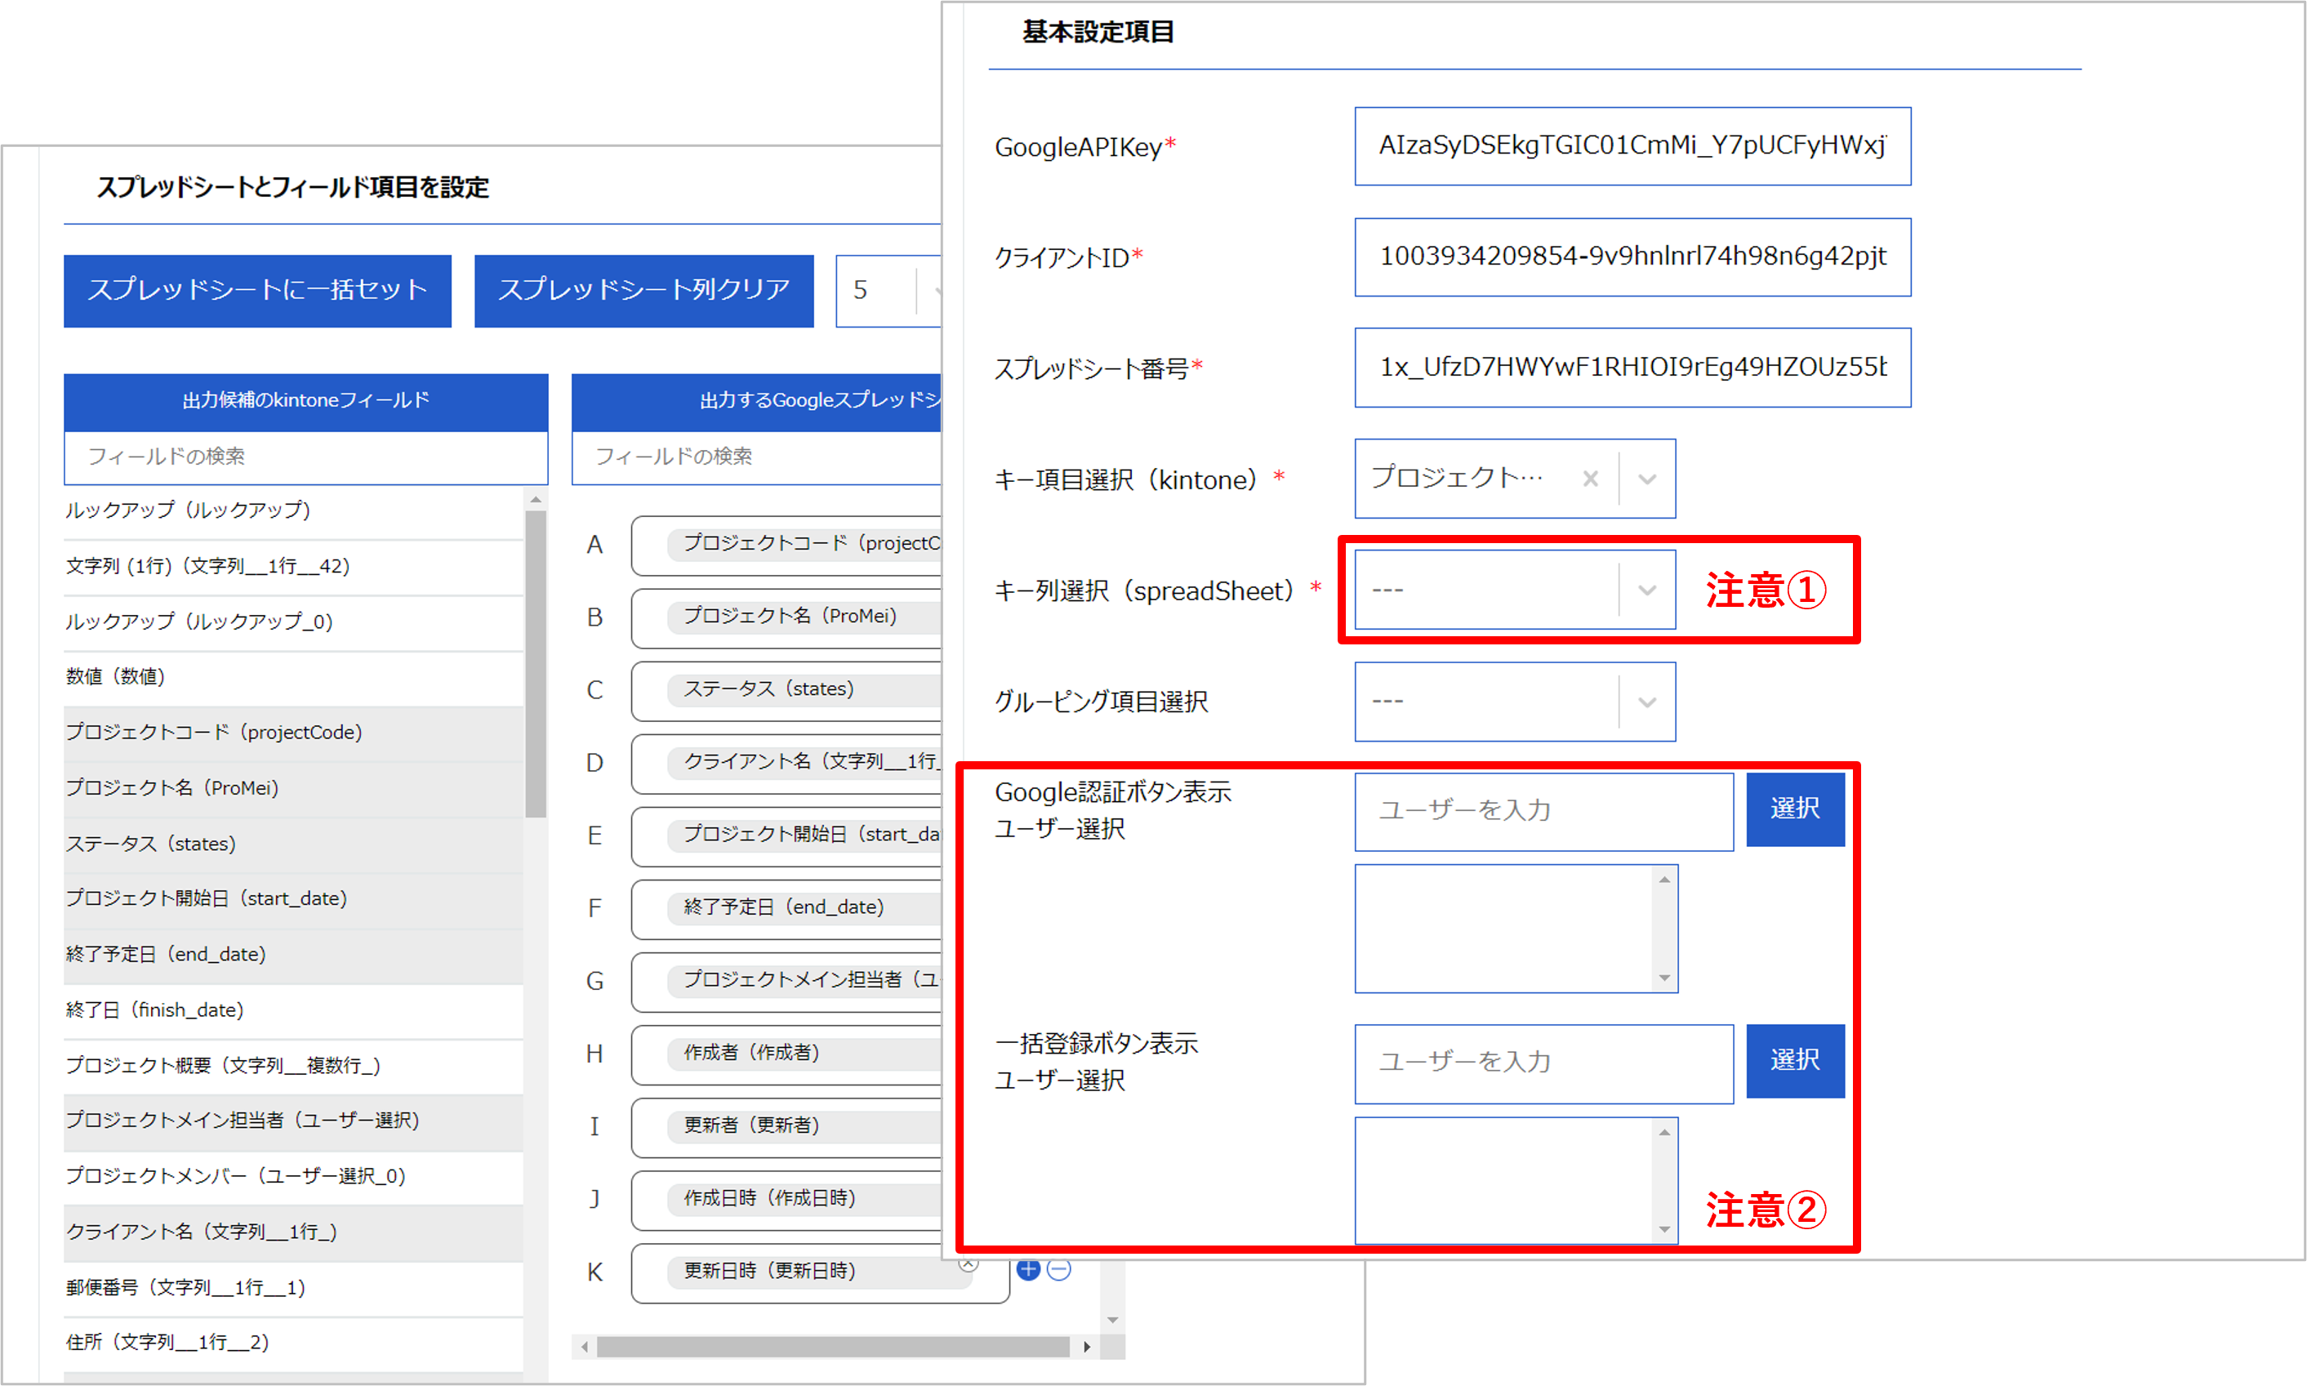Image resolution: width=2307 pixels, height=1386 pixels.
Task: Select プロジェクト名（ProMei）in kintone list
Action: [x=293, y=788]
